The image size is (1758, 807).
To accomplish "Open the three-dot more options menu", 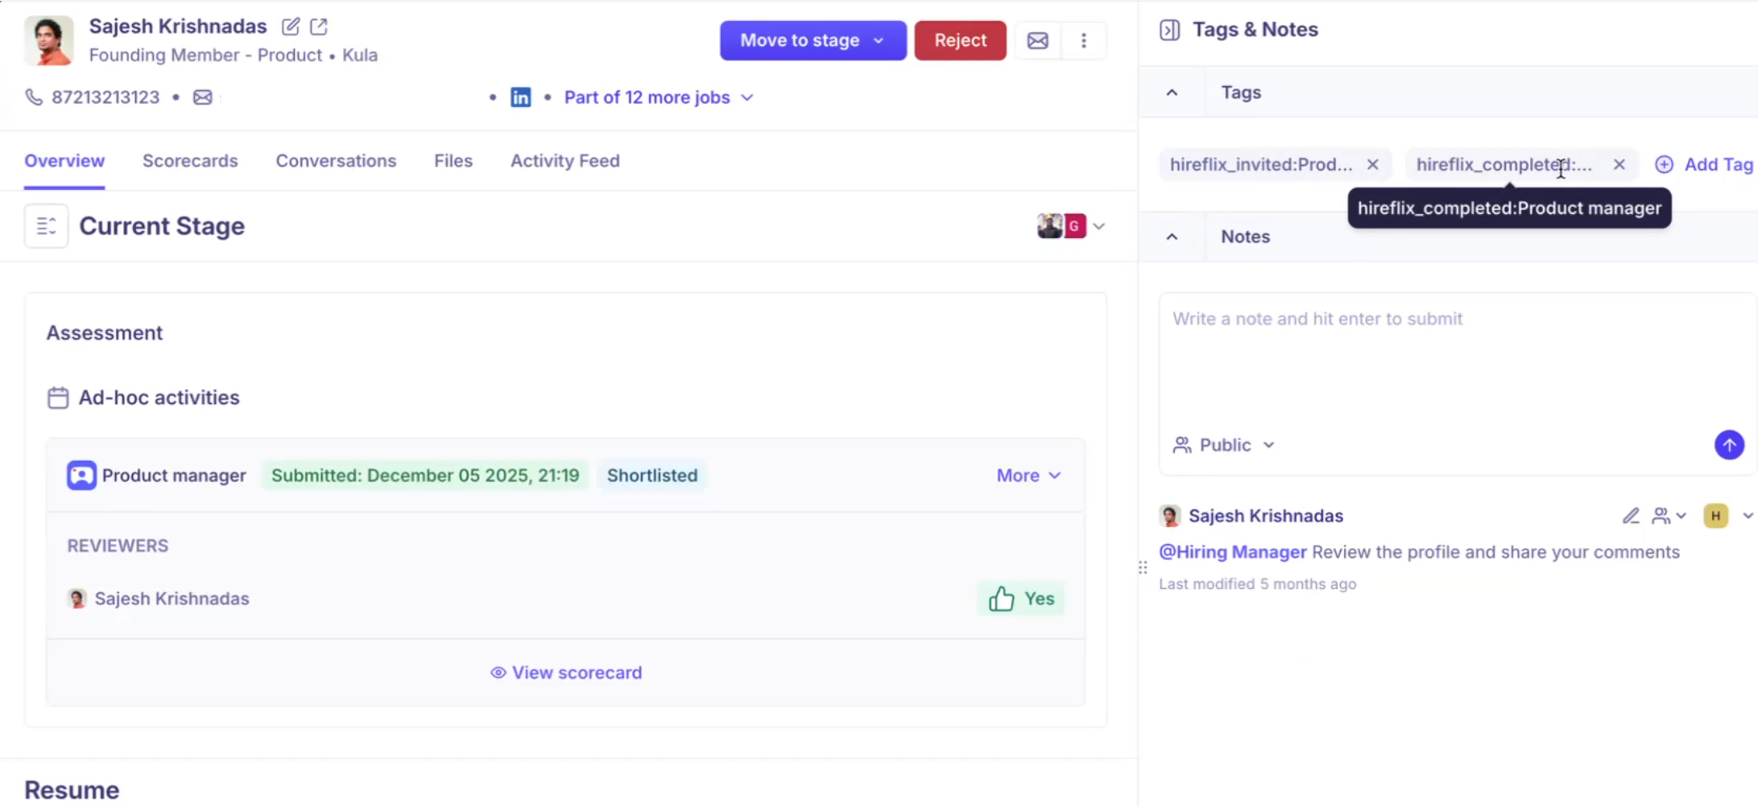I will point(1084,40).
